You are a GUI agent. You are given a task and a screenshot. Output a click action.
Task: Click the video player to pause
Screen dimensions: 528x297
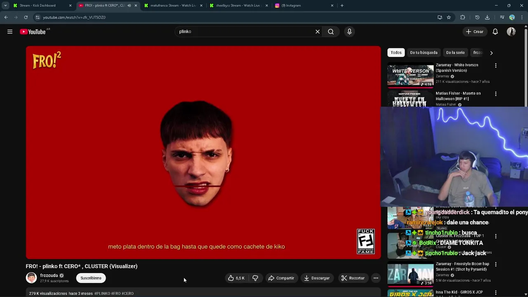click(x=203, y=153)
